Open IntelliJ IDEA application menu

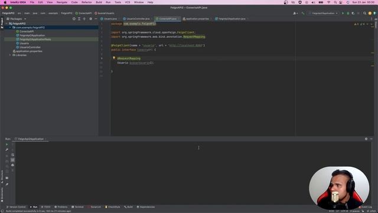(18, 2)
